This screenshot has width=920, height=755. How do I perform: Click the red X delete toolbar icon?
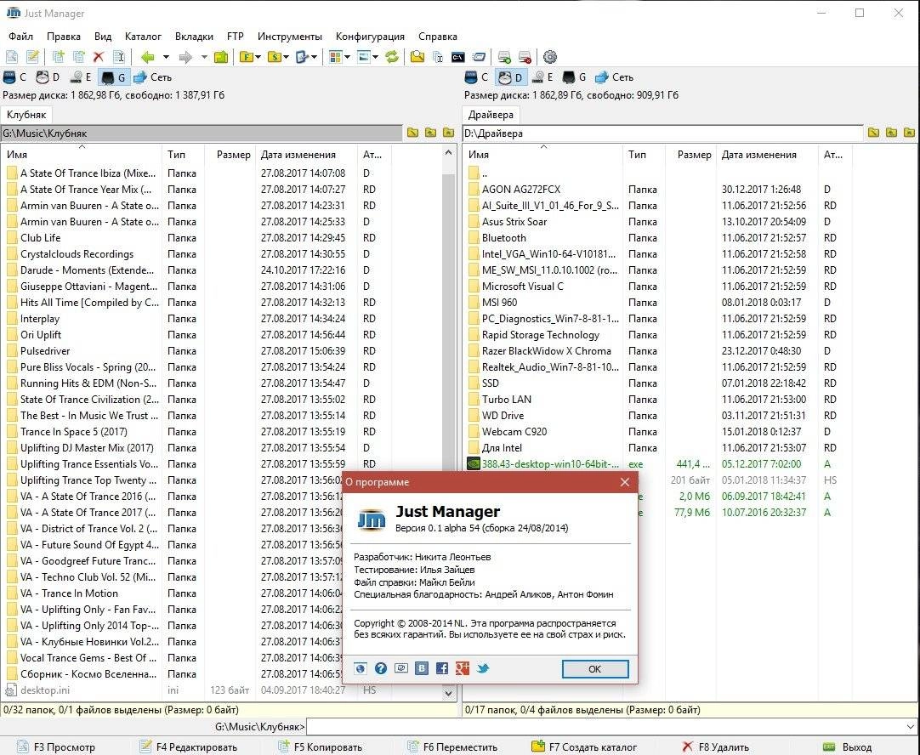point(99,57)
